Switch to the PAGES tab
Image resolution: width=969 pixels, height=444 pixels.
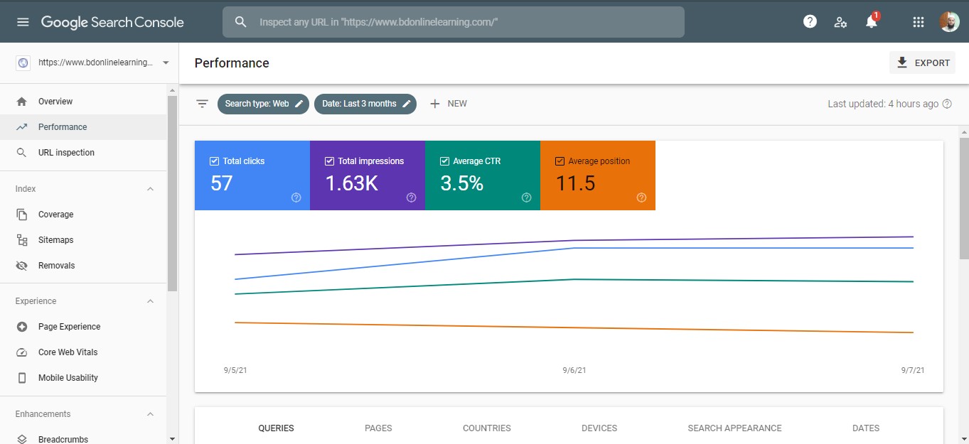coord(378,428)
